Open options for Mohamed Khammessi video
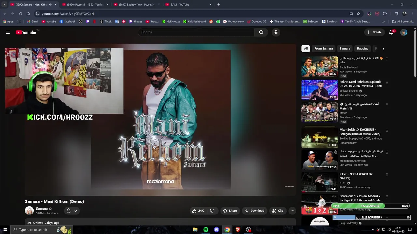Viewport: 417px width, 234px height. point(387,152)
